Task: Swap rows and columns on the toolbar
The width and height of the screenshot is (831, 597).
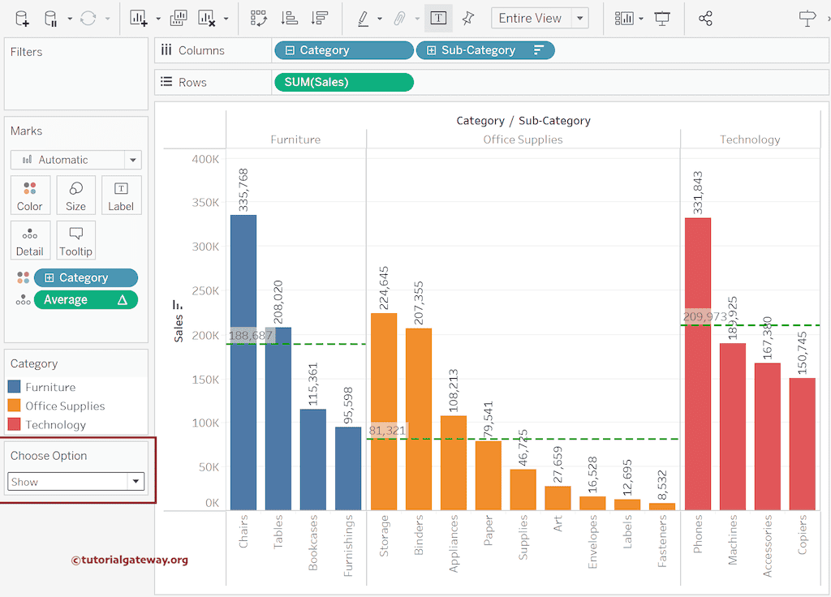Action: [259, 17]
